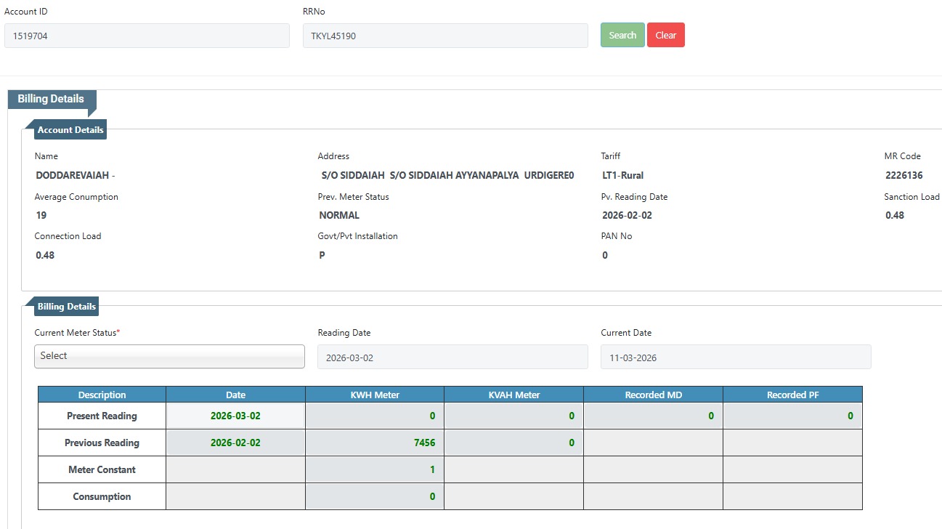Viewport: 942px width, 529px height.
Task: Click the green Search button
Action: click(x=622, y=35)
